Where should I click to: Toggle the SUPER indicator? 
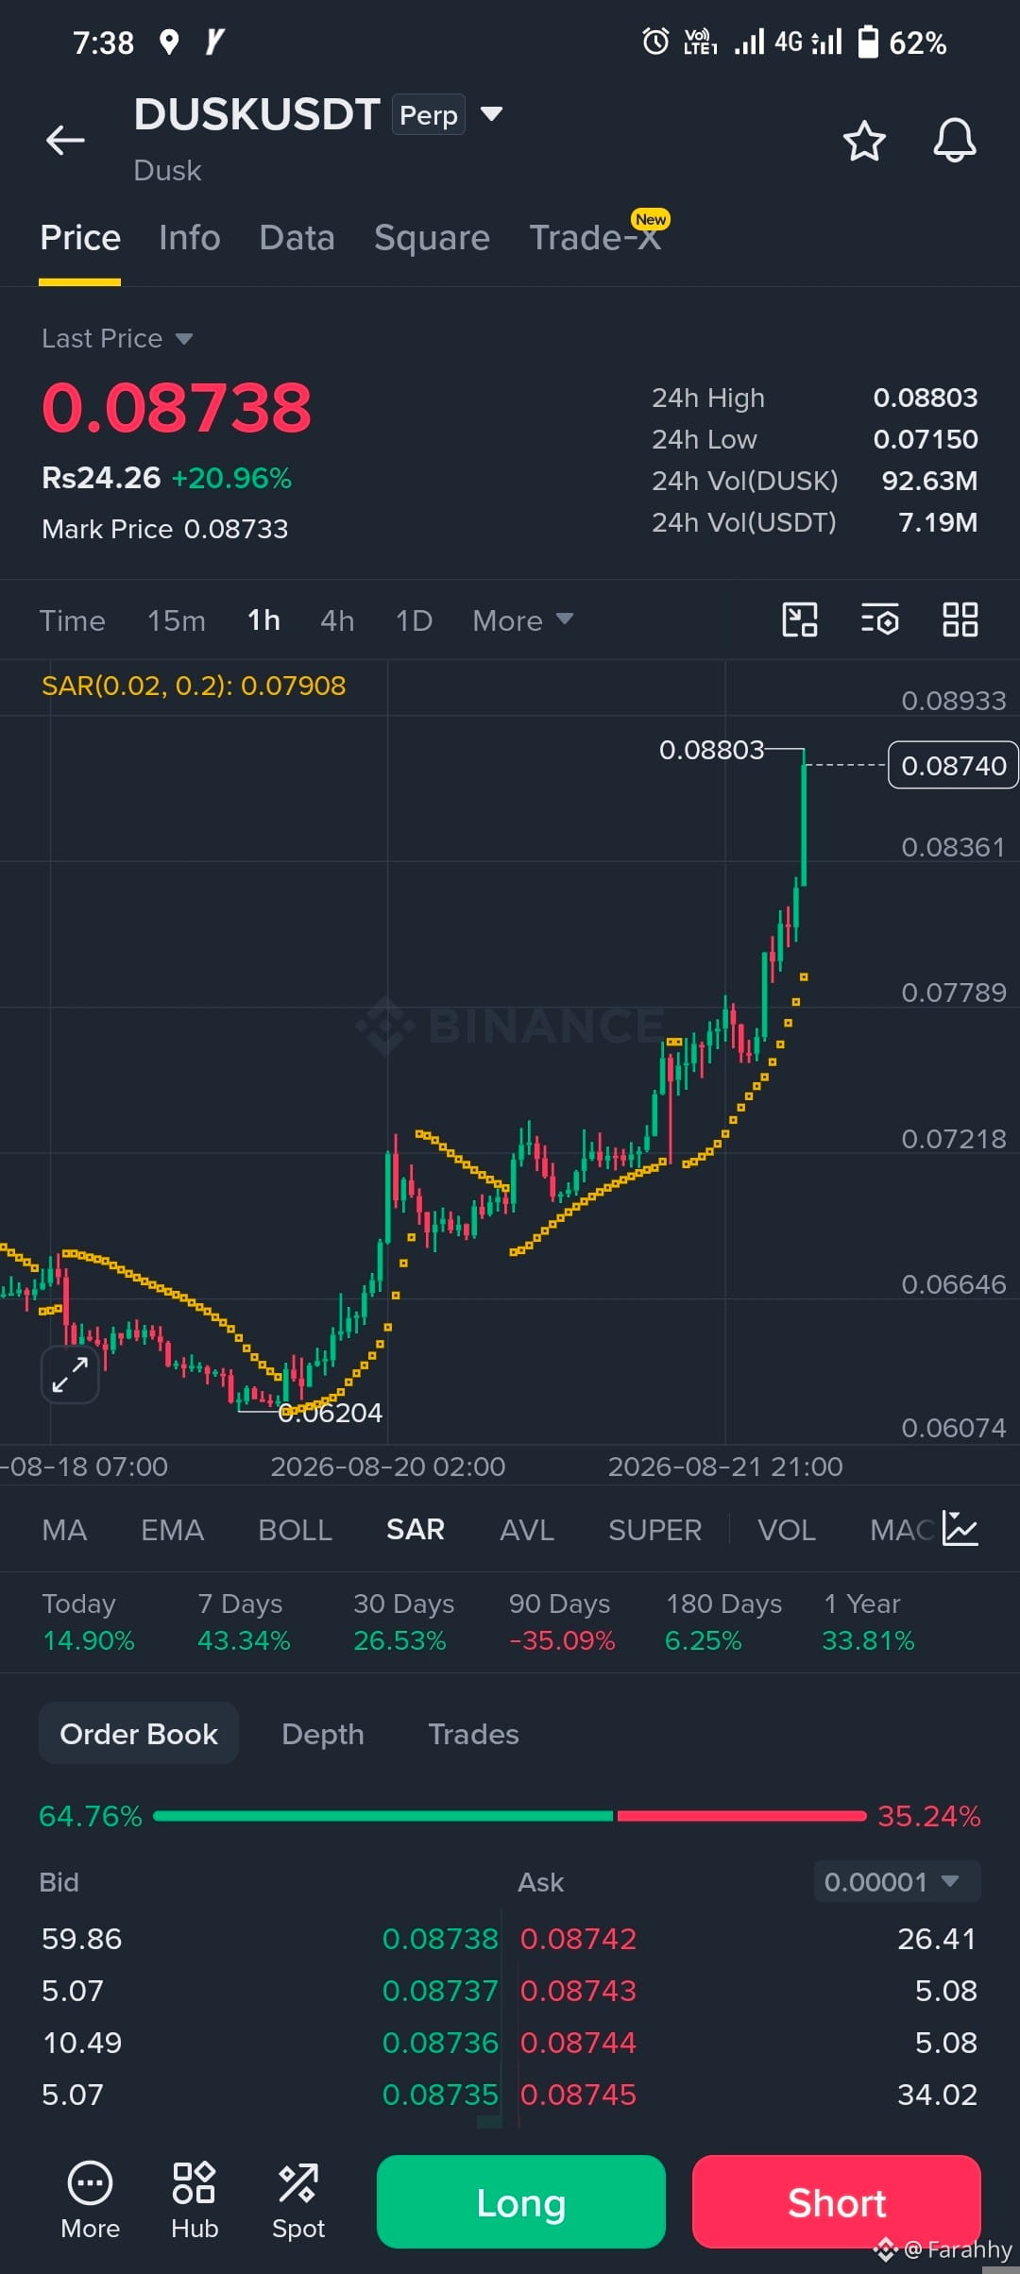point(654,1530)
